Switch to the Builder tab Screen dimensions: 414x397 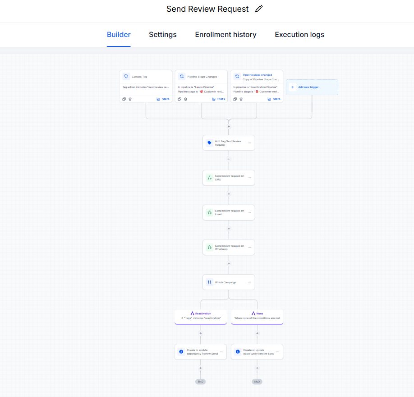coord(119,35)
